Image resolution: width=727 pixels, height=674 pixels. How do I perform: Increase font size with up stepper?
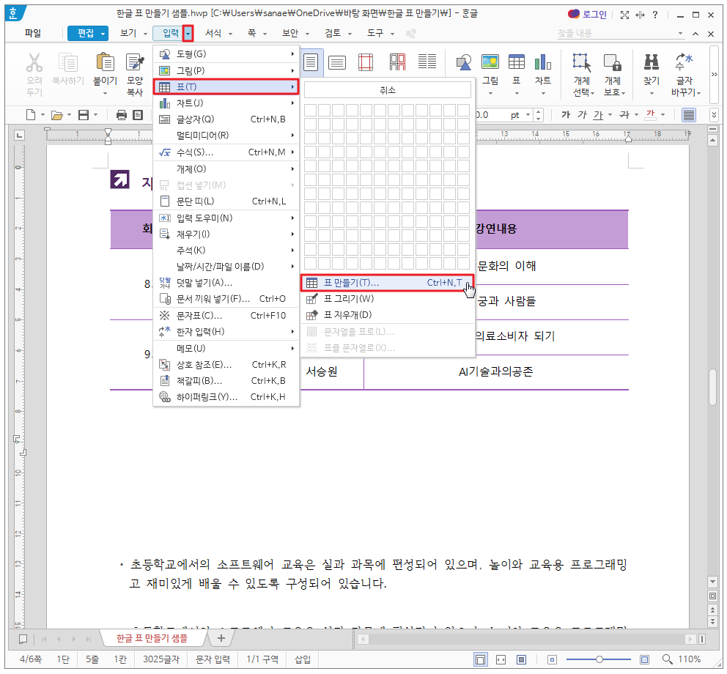coord(539,111)
